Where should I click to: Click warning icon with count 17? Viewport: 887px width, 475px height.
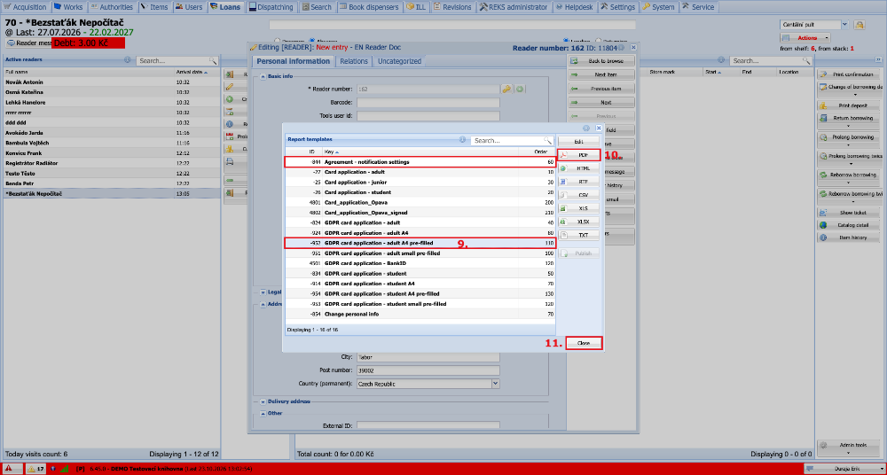tap(35, 469)
